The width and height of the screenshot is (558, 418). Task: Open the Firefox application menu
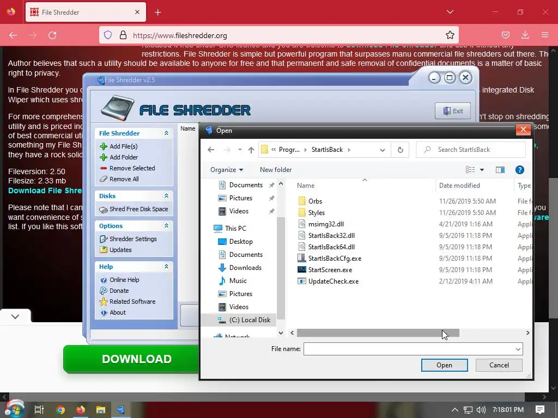[x=545, y=35]
